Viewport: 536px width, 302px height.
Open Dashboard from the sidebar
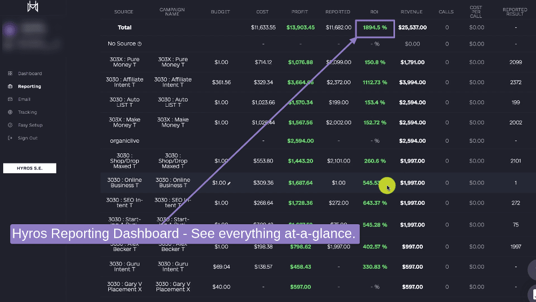tap(29, 73)
